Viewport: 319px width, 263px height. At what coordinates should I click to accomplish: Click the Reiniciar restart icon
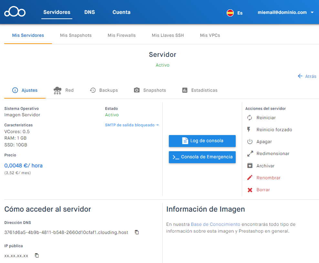(250, 118)
